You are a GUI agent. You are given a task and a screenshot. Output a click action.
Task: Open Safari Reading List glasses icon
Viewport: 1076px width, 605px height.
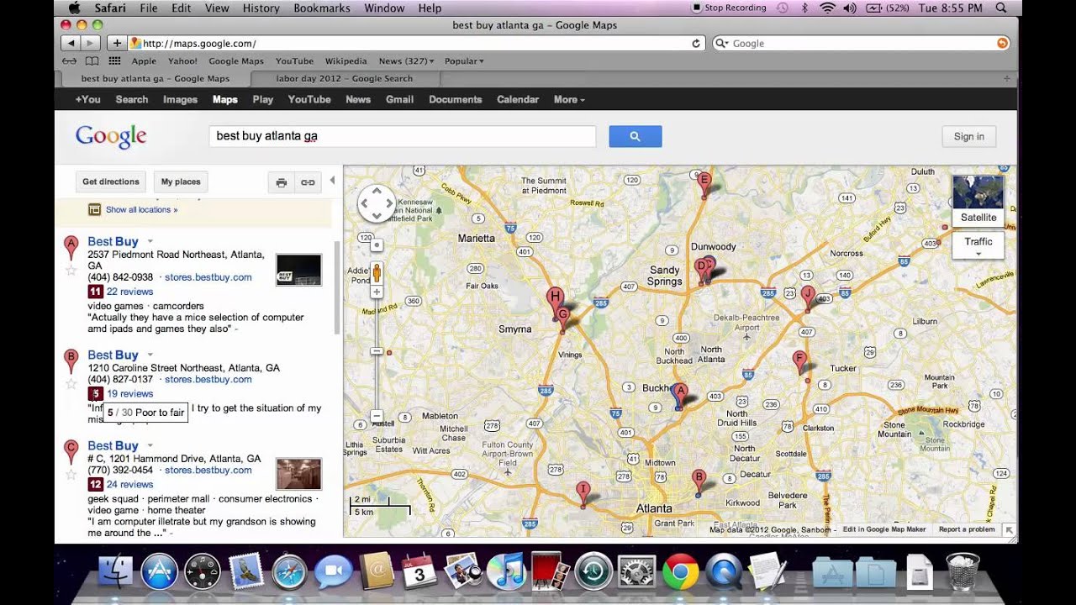click(x=70, y=61)
